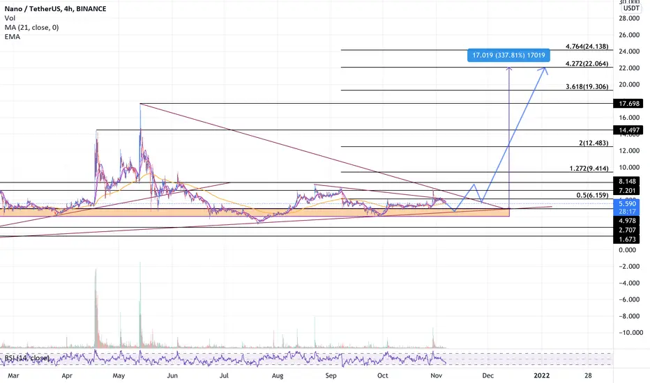Click the 14.497 price tag on axis

[629, 130]
